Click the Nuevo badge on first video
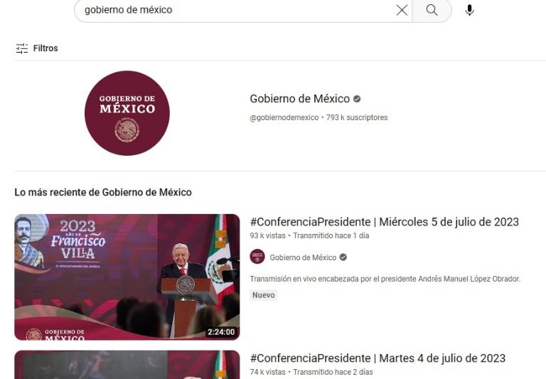 [264, 295]
